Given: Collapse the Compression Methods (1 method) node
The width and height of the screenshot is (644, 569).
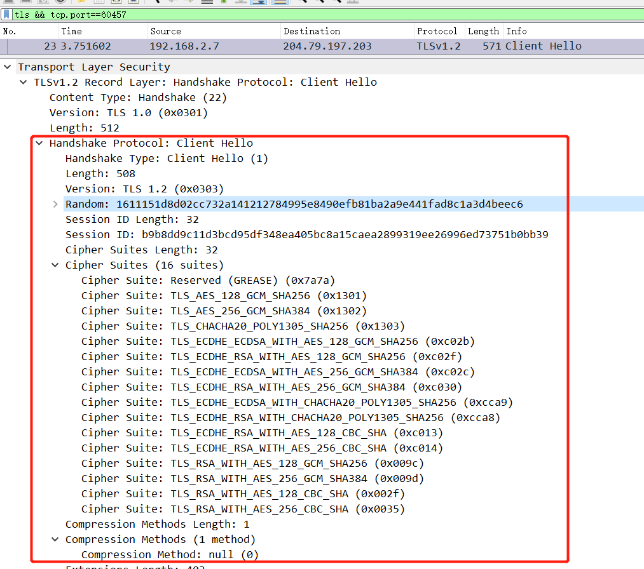Looking at the screenshot, I should (x=55, y=540).
